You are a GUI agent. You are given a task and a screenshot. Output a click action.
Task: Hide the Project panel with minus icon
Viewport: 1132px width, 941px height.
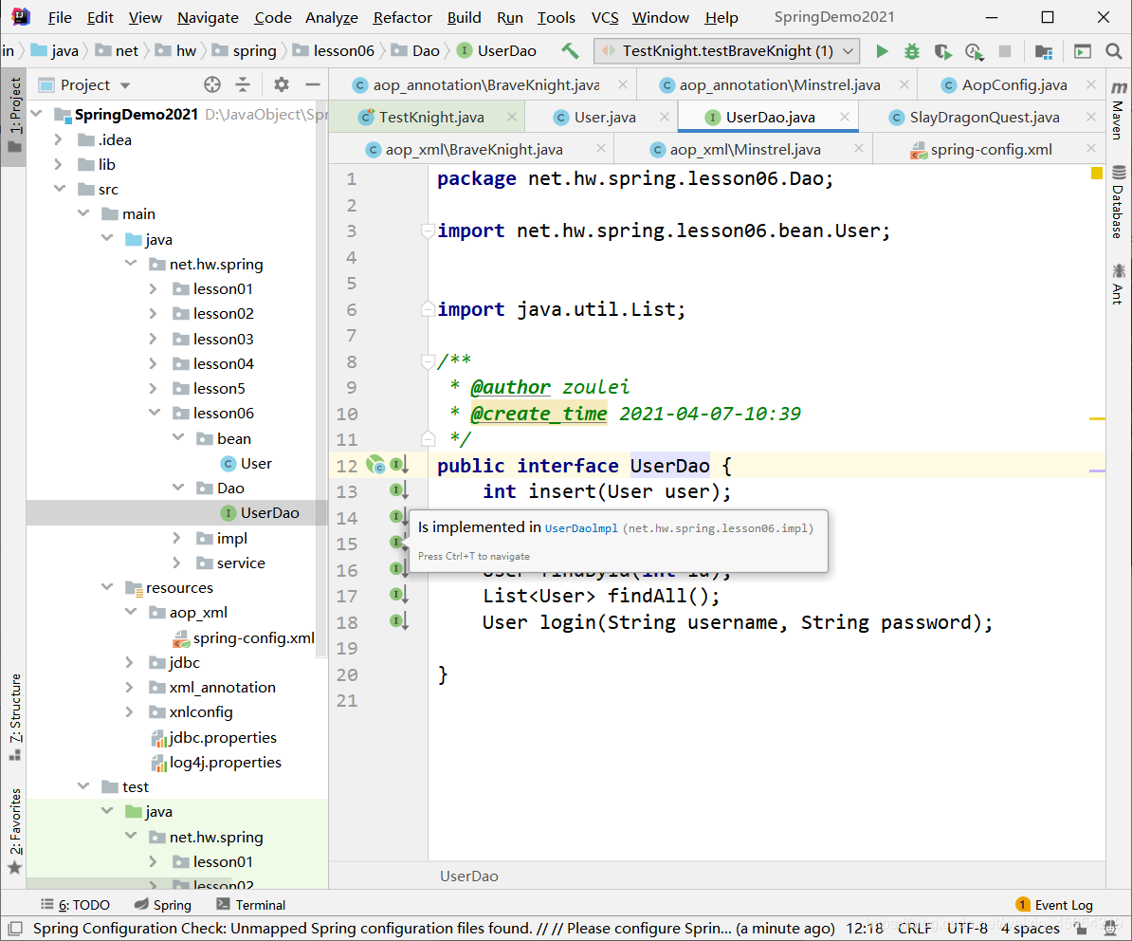coord(312,84)
